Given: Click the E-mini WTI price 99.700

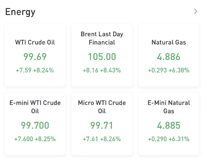Looking at the screenshot, I should [35, 125].
